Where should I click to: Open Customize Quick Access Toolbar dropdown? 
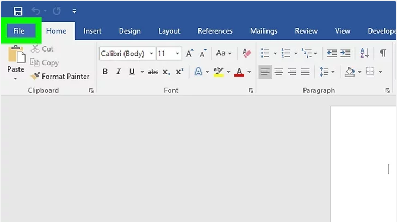pos(74,11)
